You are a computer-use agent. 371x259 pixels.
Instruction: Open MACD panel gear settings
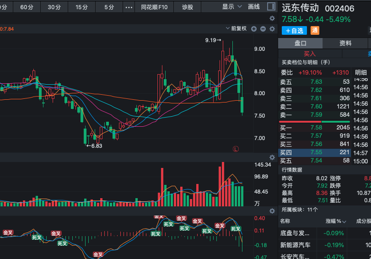tap(272, 211)
